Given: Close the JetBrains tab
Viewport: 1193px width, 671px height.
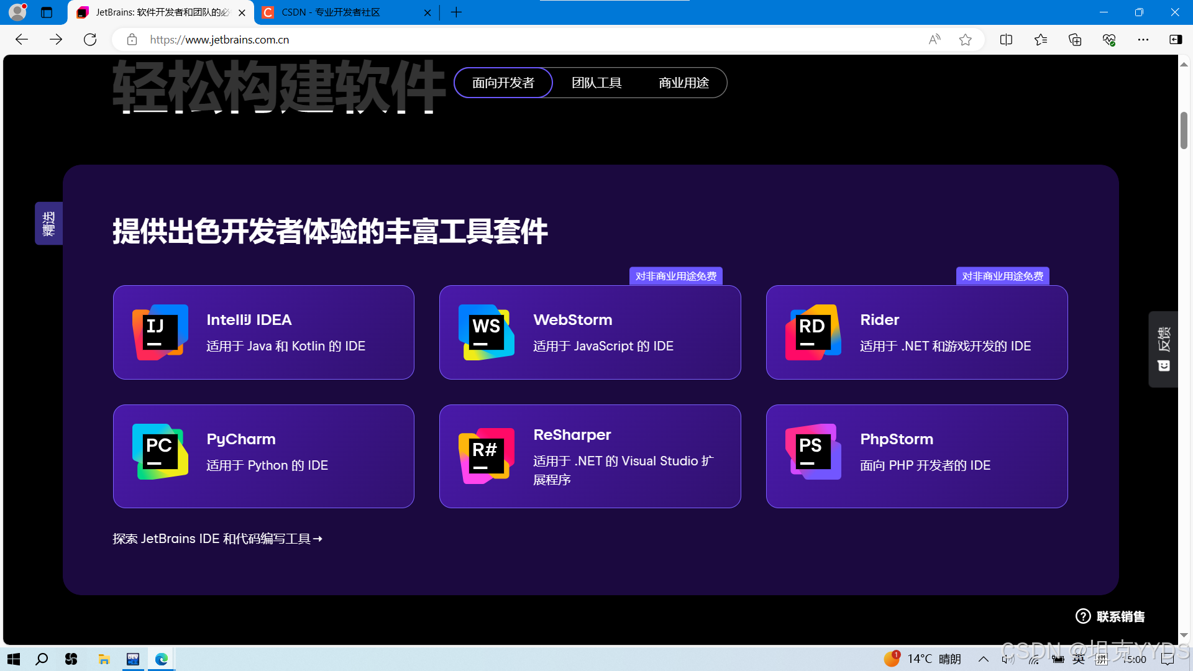Looking at the screenshot, I should tap(242, 12).
